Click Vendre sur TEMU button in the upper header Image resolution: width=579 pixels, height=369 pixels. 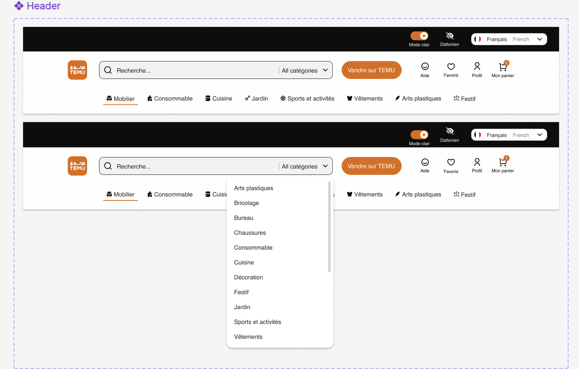pyautogui.click(x=371, y=70)
